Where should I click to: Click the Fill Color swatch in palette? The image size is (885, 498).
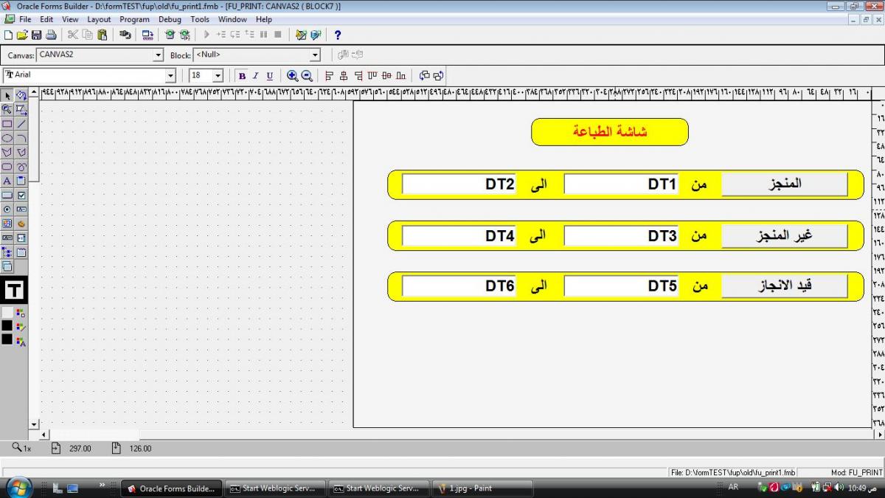[x=7, y=313]
